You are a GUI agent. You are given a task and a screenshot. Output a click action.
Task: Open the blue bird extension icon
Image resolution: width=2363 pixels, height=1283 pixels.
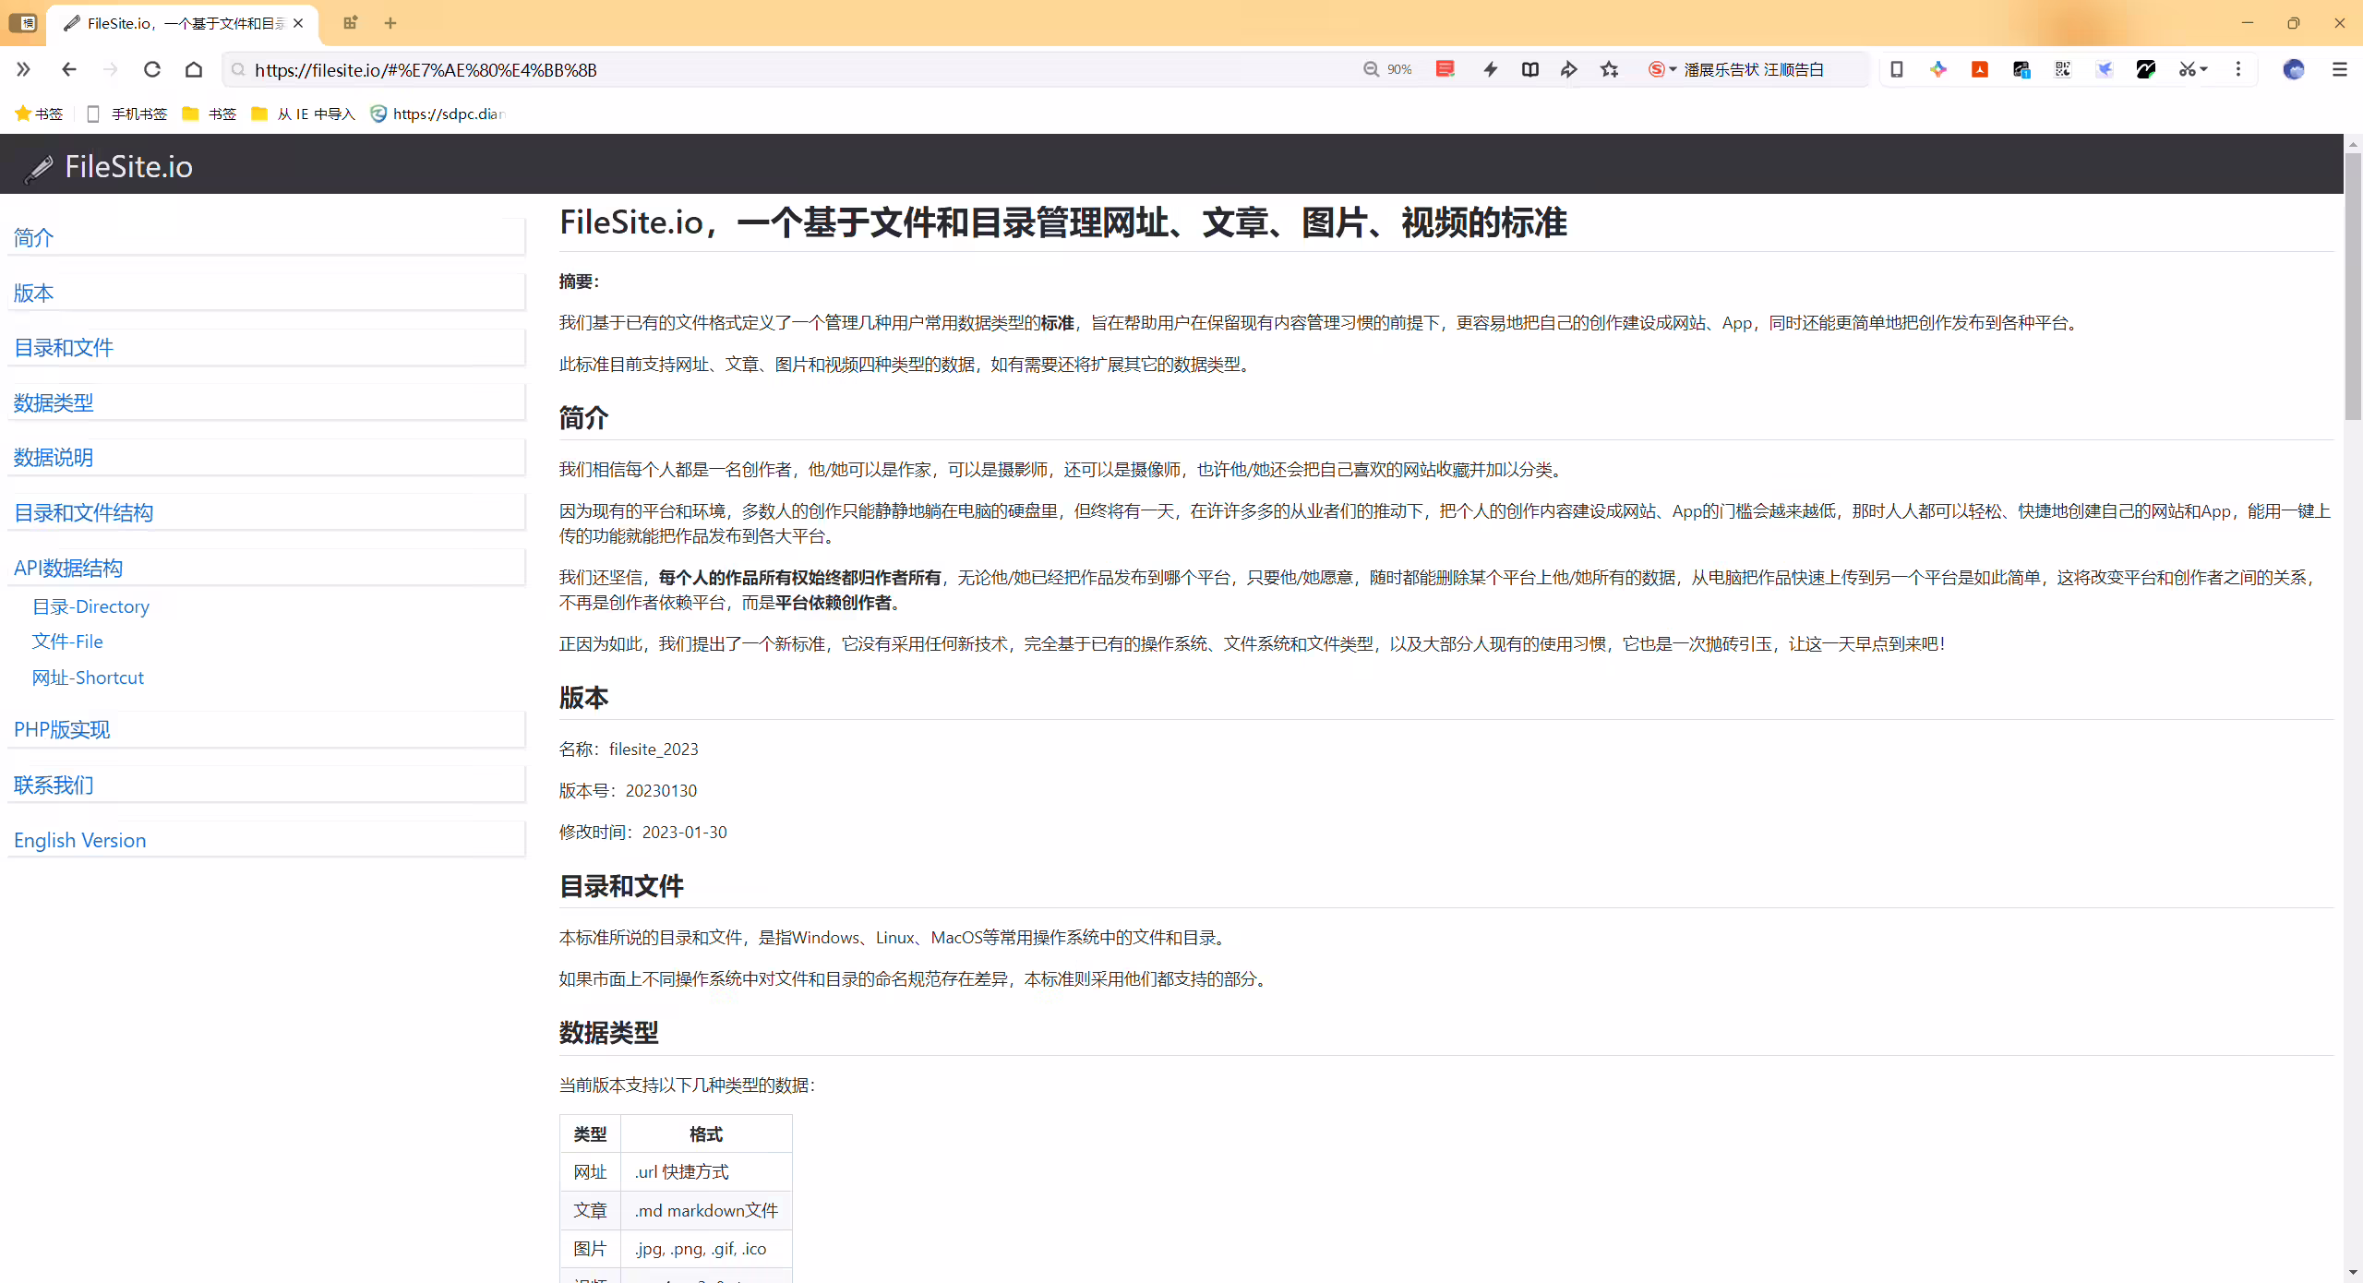tap(2105, 69)
